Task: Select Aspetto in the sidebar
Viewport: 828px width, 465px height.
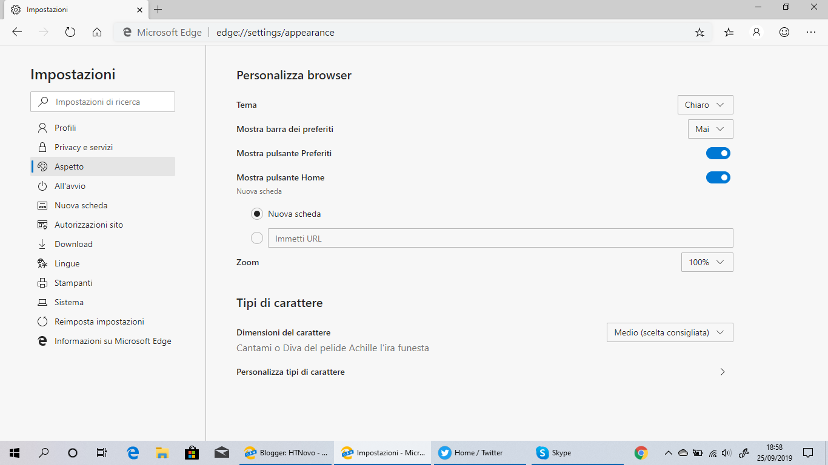Action: [103, 167]
